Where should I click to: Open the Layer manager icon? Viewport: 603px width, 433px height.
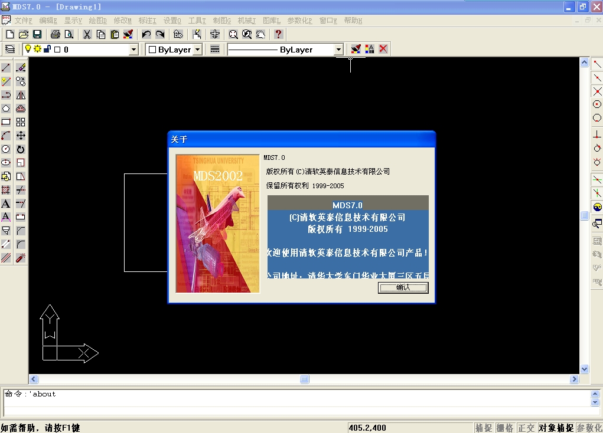click(x=10, y=49)
